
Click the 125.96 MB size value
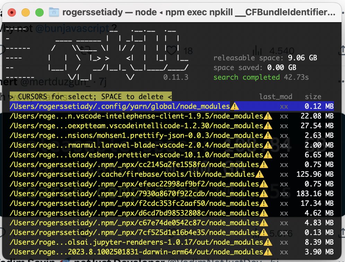tap(315, 174)
